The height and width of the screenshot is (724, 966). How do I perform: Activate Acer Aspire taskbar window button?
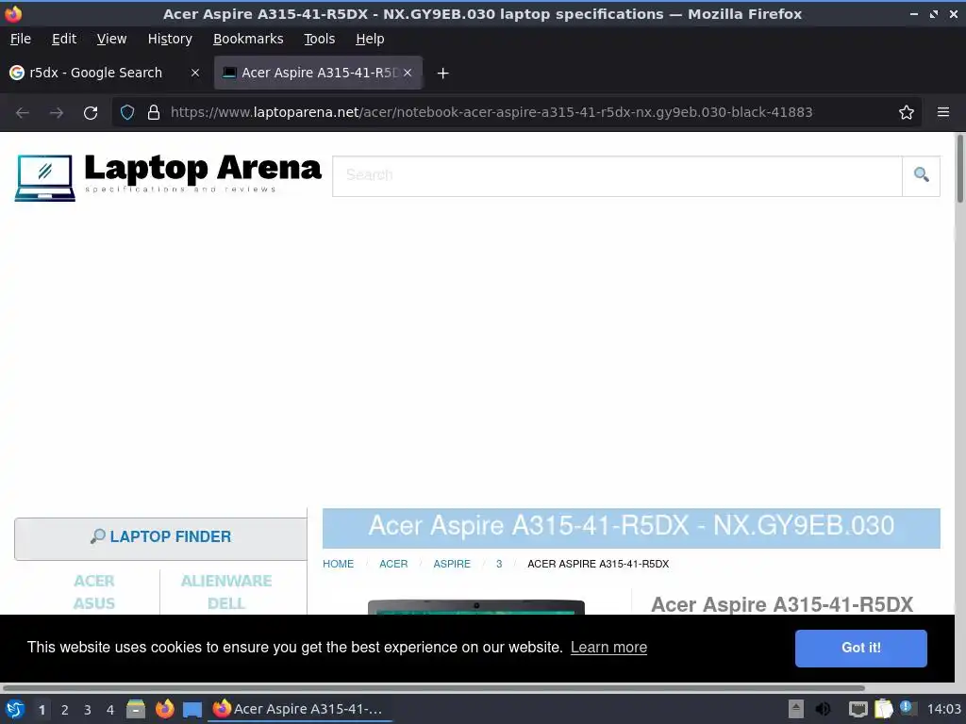301,709
